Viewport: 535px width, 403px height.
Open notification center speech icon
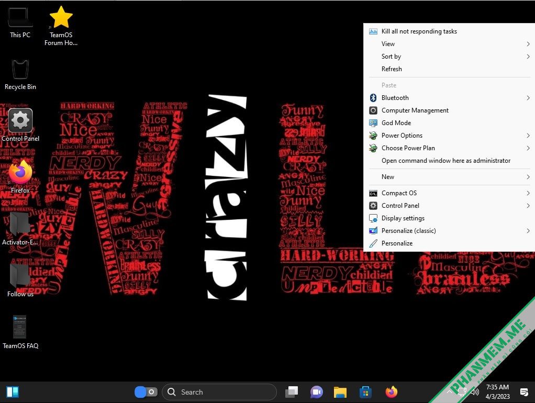point(524,392)
